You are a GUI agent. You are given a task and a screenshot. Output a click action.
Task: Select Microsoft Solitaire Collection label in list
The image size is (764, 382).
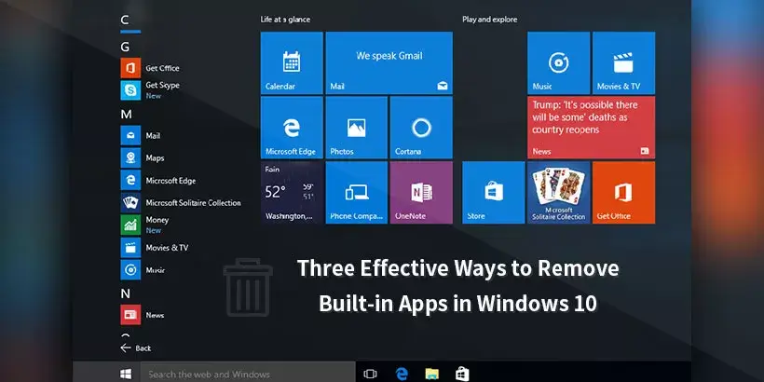194,203
